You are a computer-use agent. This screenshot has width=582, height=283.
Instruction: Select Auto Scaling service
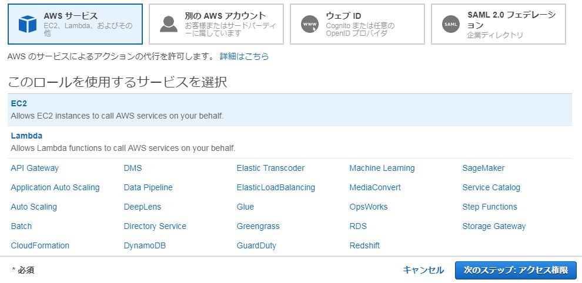(x=34, y=207)
